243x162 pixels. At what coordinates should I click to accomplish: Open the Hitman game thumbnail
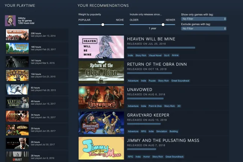coord(17,144)
